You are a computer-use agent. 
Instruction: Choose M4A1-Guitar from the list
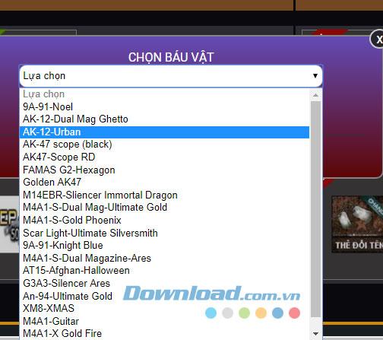164,321
